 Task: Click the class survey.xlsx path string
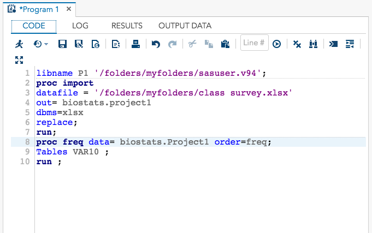pyautogui.click(x=193, y=93)
